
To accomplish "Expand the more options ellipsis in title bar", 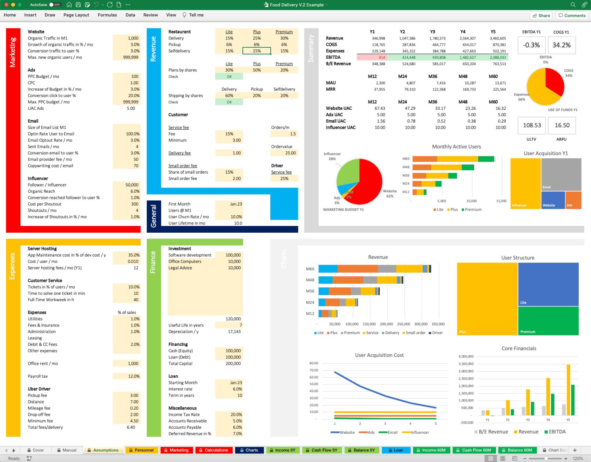I will pos(128,5).
